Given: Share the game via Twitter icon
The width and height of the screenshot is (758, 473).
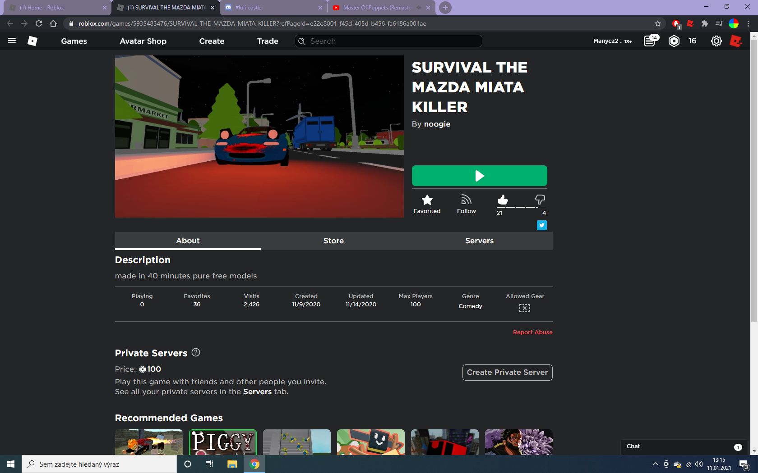Looking at the screenshot, I should (x=542, y=225).
